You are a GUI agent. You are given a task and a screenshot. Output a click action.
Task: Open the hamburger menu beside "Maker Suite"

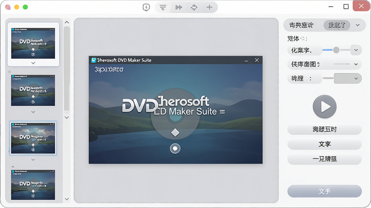[222, 112]
